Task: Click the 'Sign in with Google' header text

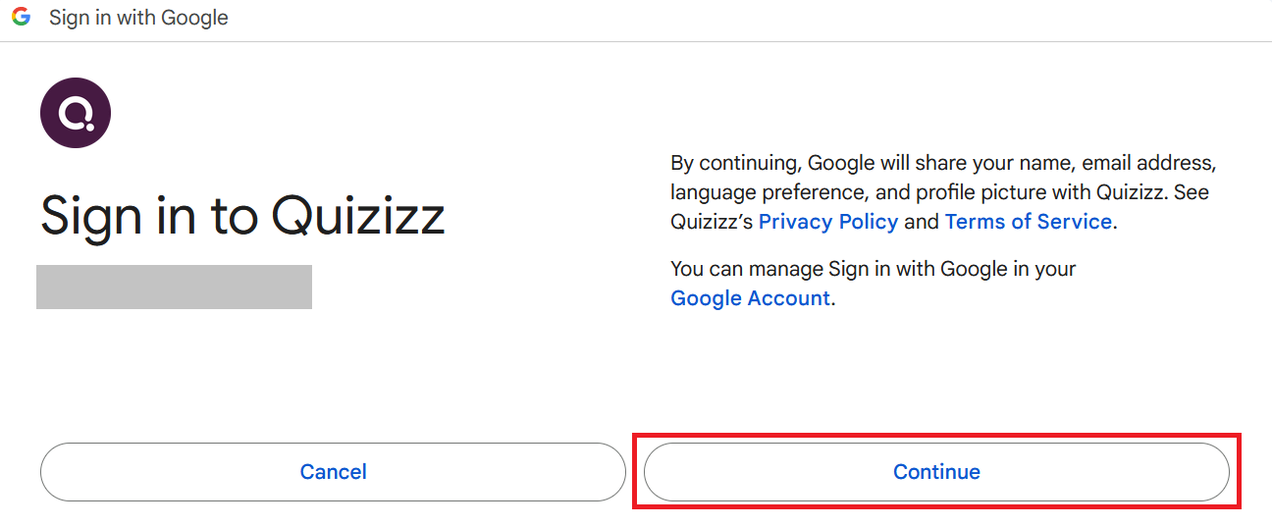Action: 138,18
